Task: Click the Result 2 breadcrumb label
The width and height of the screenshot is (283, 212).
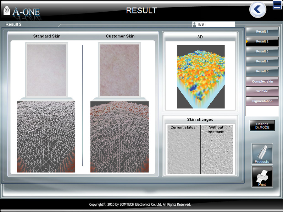Action: [13, 24]
